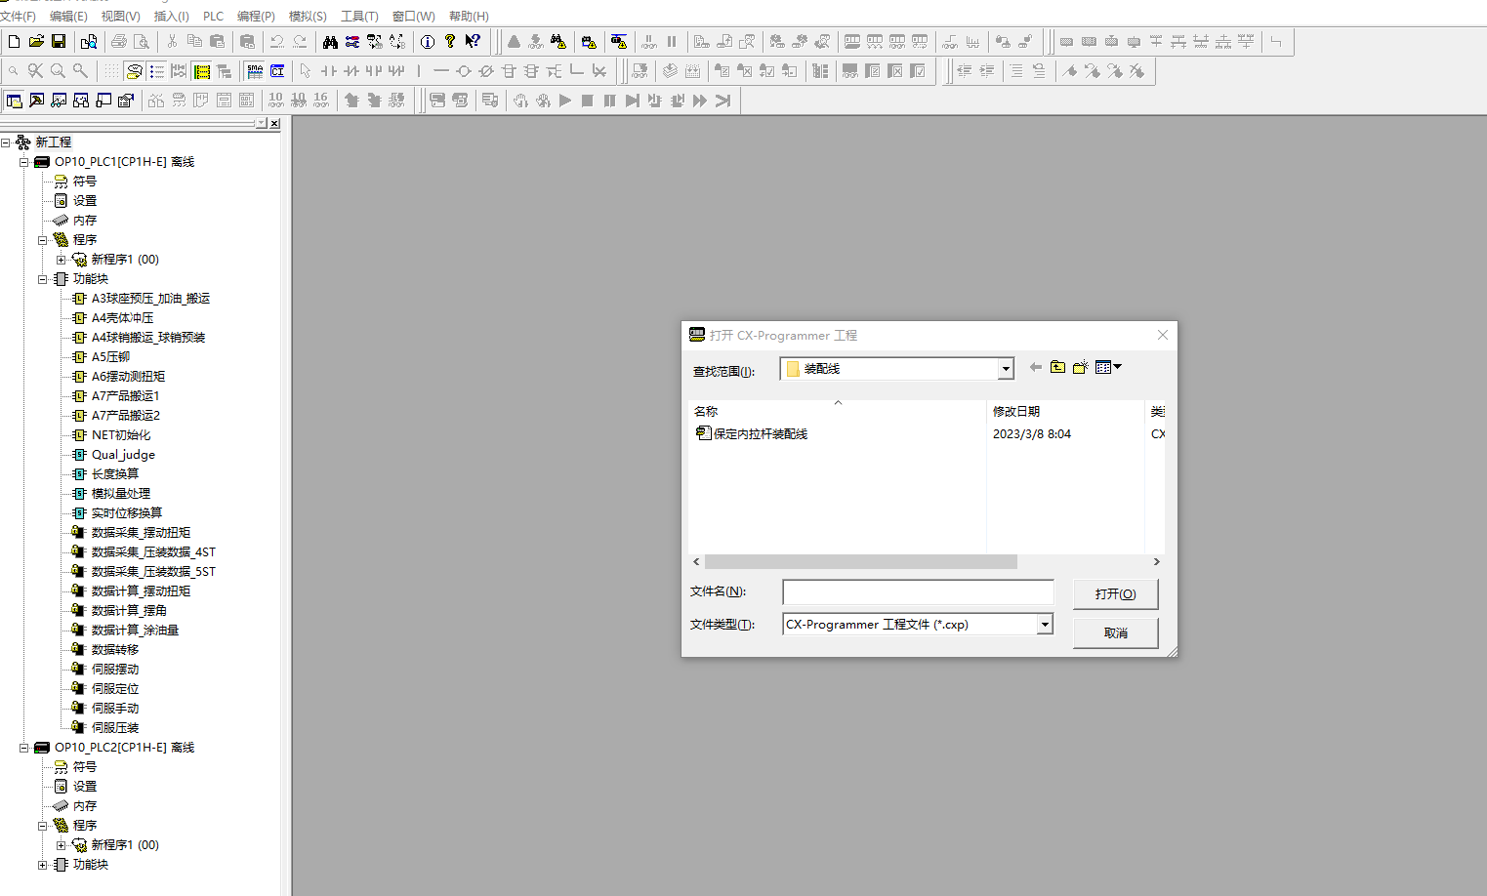Open the PLC menu
The image size is (1487, 896).
213,17
